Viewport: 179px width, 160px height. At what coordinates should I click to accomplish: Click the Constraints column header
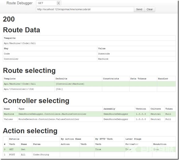tap(111, 78)
